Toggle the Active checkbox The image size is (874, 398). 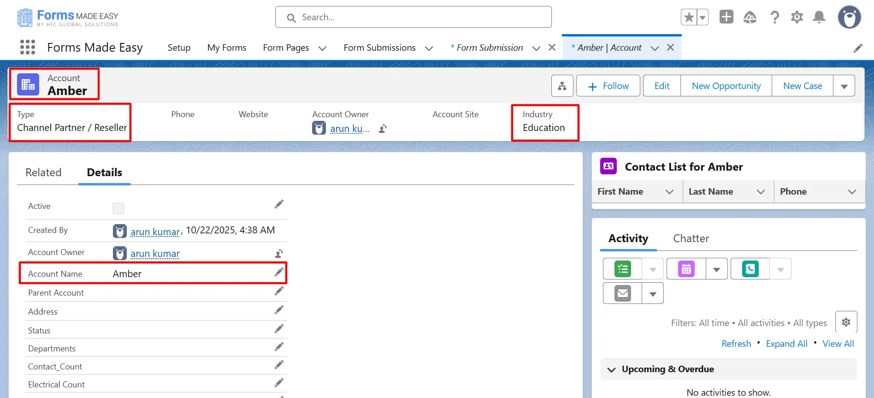click(118, 208)
